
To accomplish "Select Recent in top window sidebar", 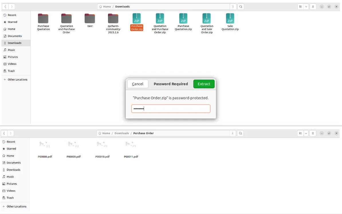I will tap(16, 15).
